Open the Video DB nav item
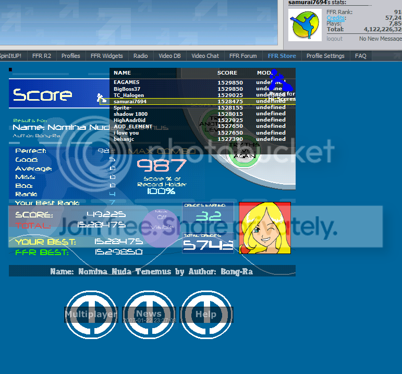The width and height of the screenshot is (402, 374). 169,56
